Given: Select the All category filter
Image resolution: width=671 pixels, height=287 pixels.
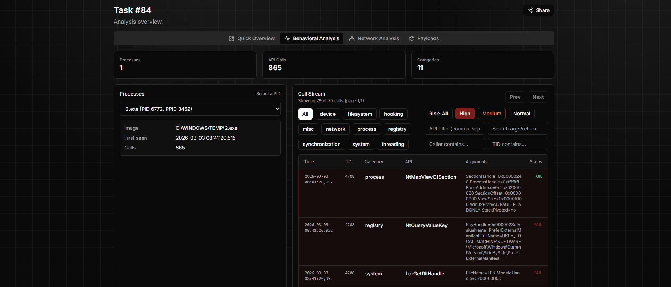Looking at the screenshot, I should click(305, 114).
